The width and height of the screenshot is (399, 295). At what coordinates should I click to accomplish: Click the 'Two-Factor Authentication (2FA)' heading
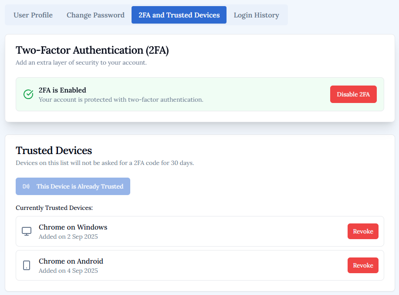(x=91, y=50)
